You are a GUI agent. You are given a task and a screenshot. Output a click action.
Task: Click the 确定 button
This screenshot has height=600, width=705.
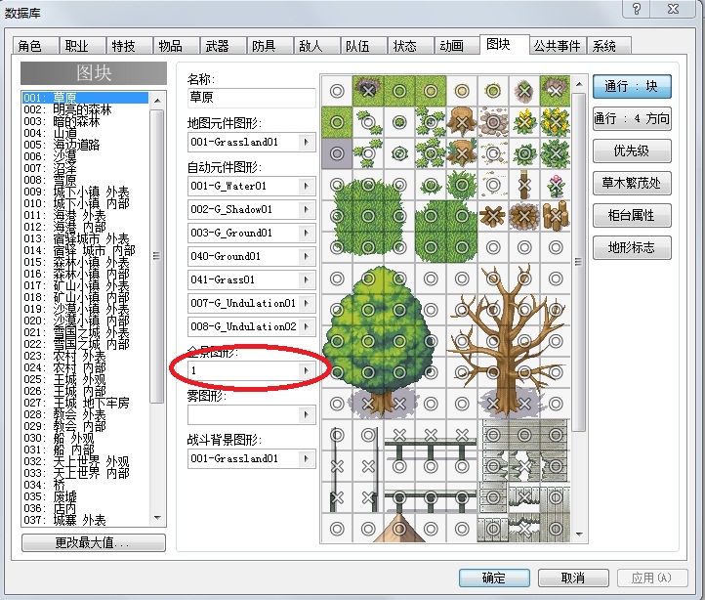494,578
